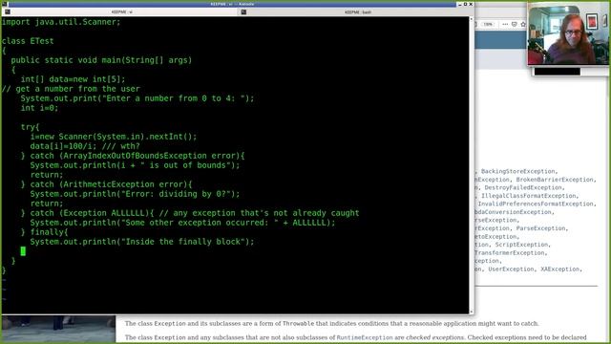The width and height of the screenshot is (611, 344).
Task: Open the UserException link
Action: (x=511, y=269)
